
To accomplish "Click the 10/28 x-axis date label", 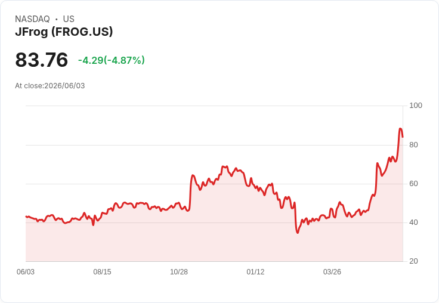I will pyautogui.click(x=179, y=272).
